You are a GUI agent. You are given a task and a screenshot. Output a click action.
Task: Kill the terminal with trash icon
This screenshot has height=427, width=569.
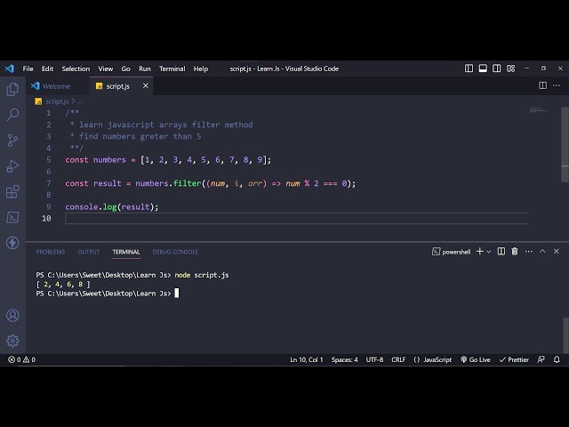(x=515, y=251)
